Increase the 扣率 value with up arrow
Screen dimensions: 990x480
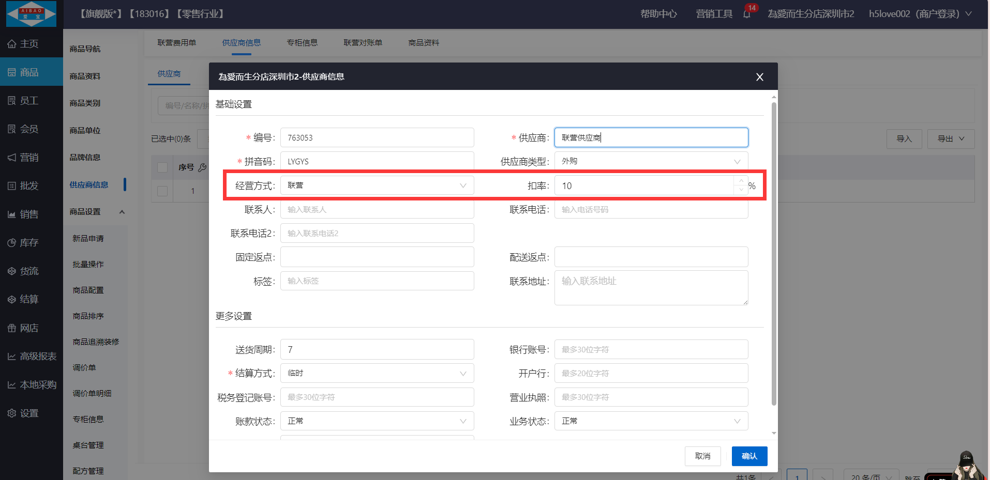pos(741,181)
